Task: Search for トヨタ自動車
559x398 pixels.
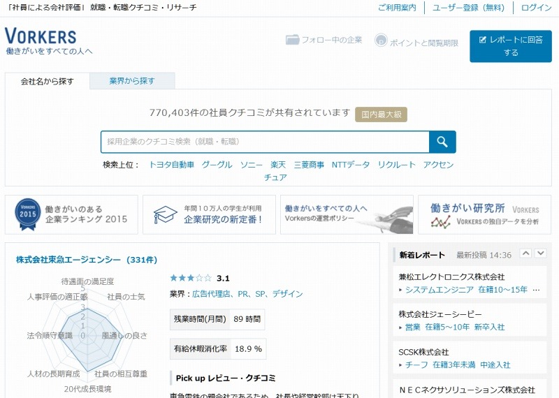Action: tap(171, 165)
